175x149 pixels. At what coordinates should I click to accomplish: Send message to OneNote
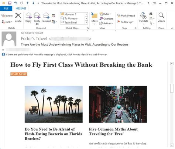point(106,18)
